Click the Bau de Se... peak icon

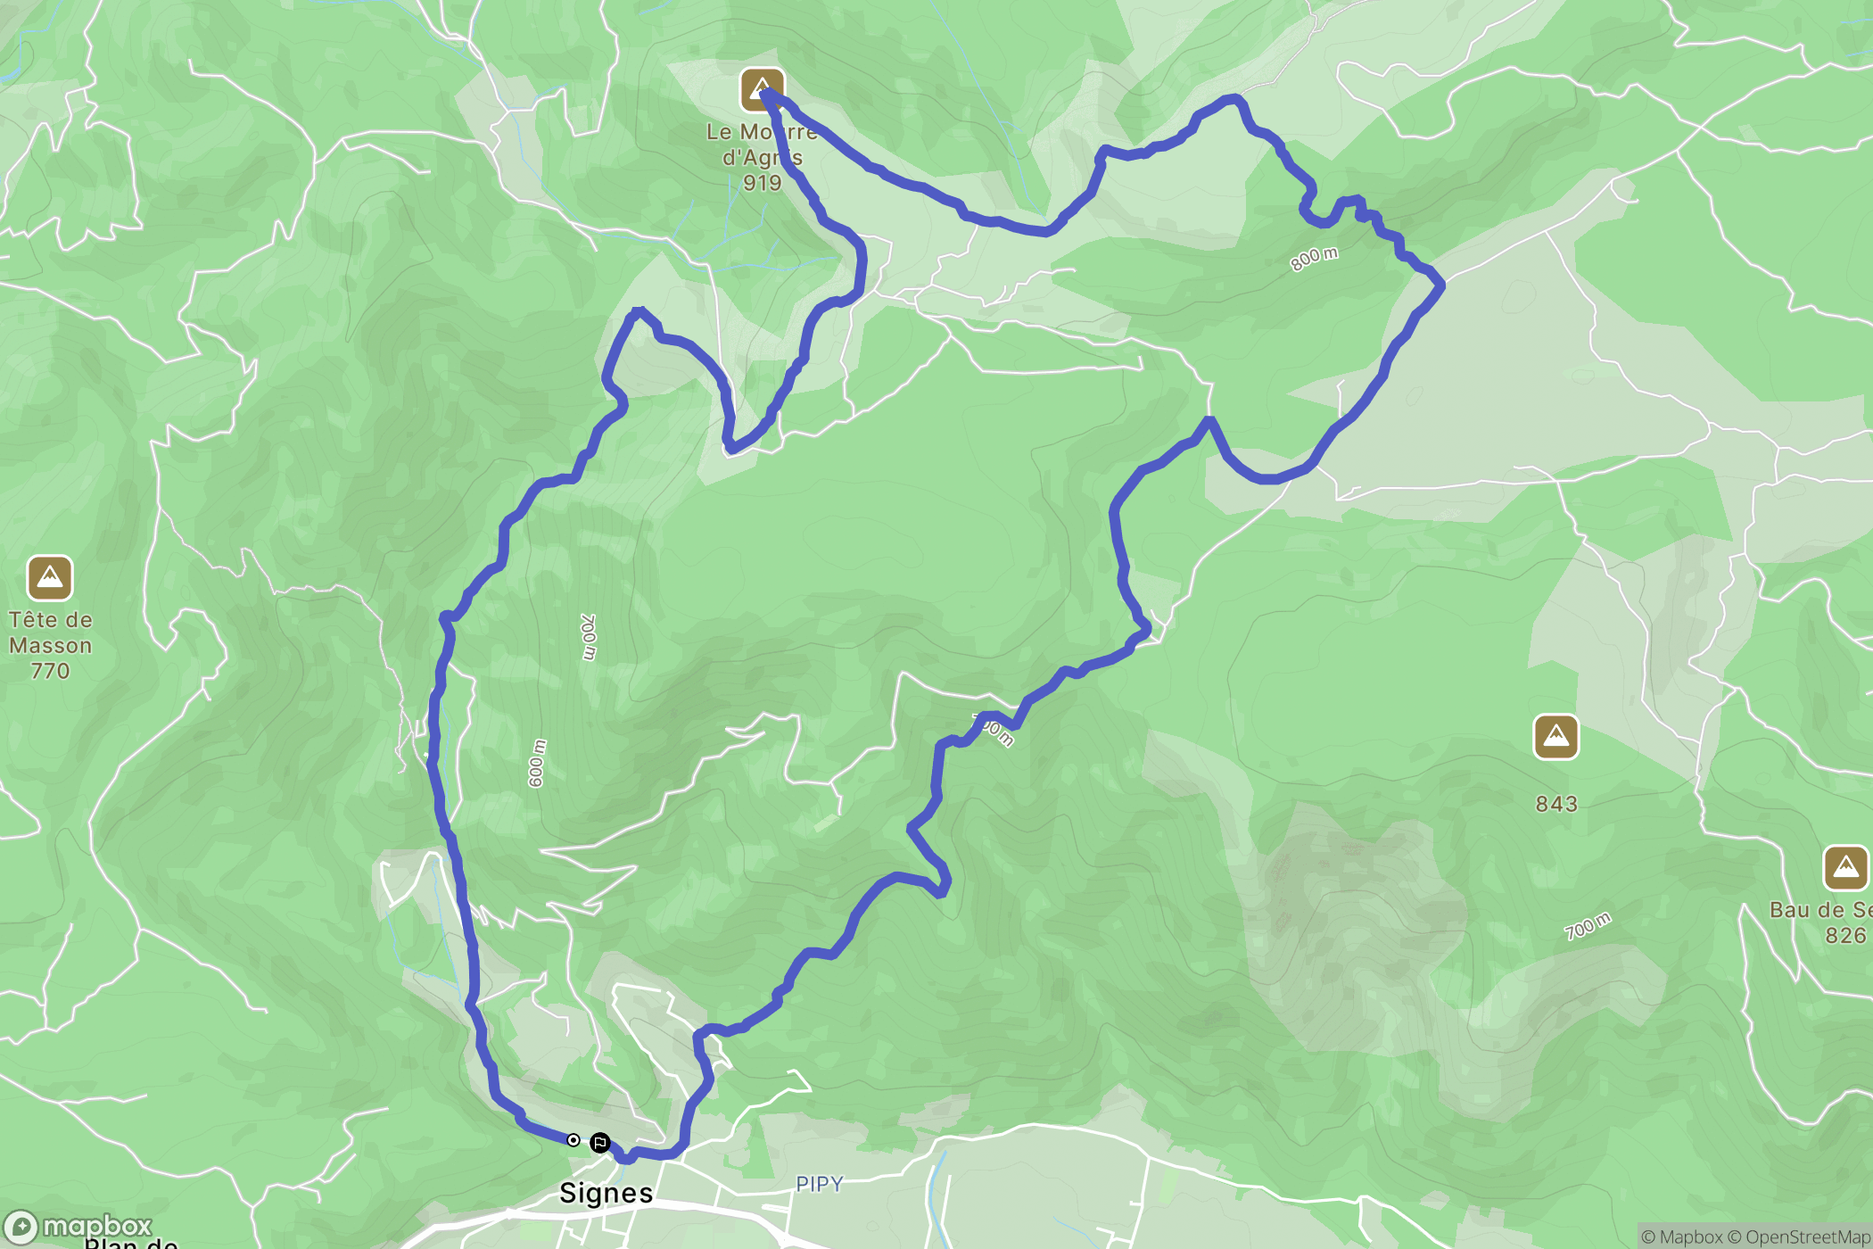[1845, 868]
